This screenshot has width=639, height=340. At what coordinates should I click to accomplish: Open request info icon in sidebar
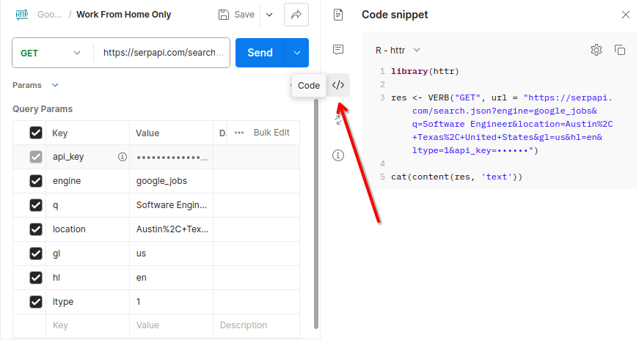[x=338, y=155]
